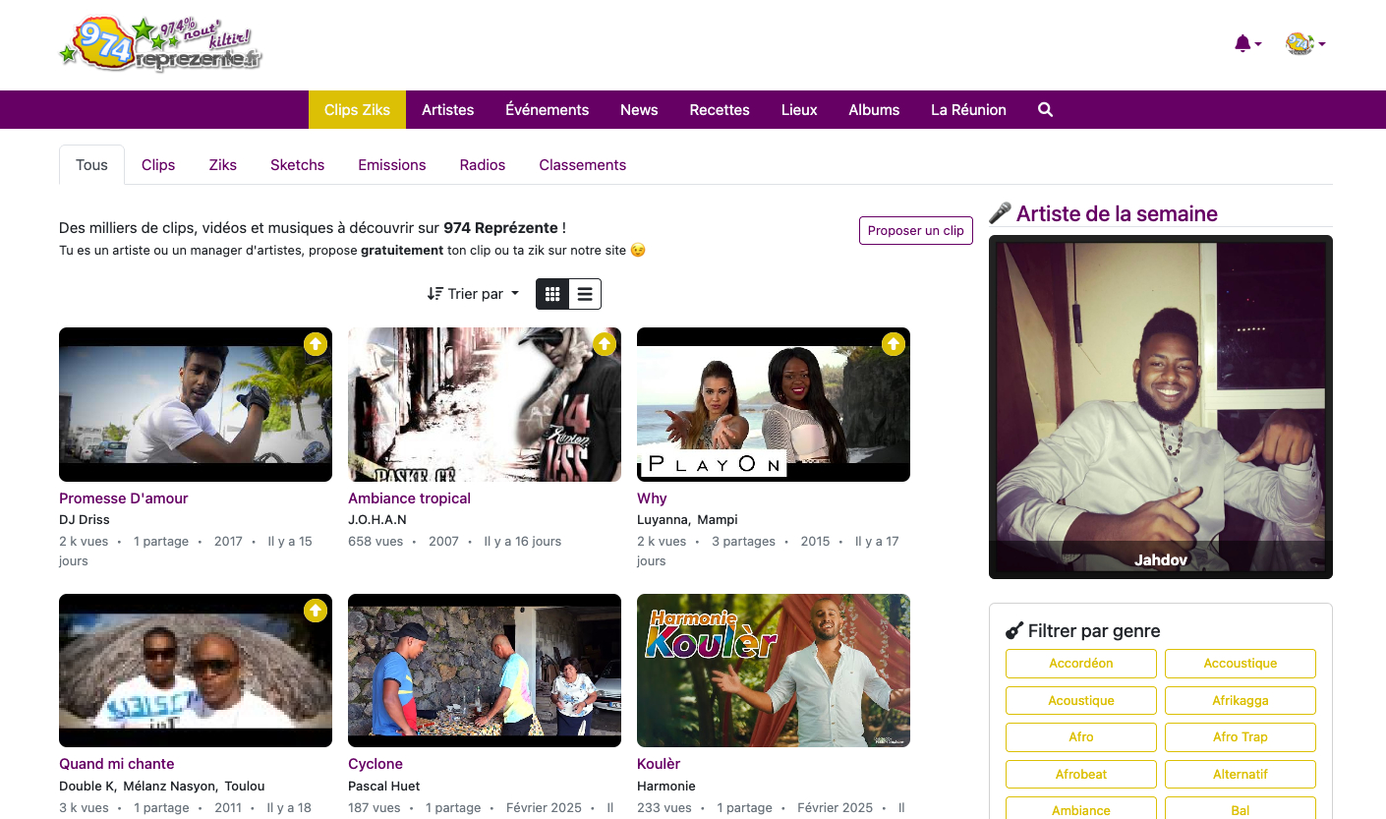
Task: Click yellow arrow badge on Promesse D'amour thumbnail
Action: 315,344
